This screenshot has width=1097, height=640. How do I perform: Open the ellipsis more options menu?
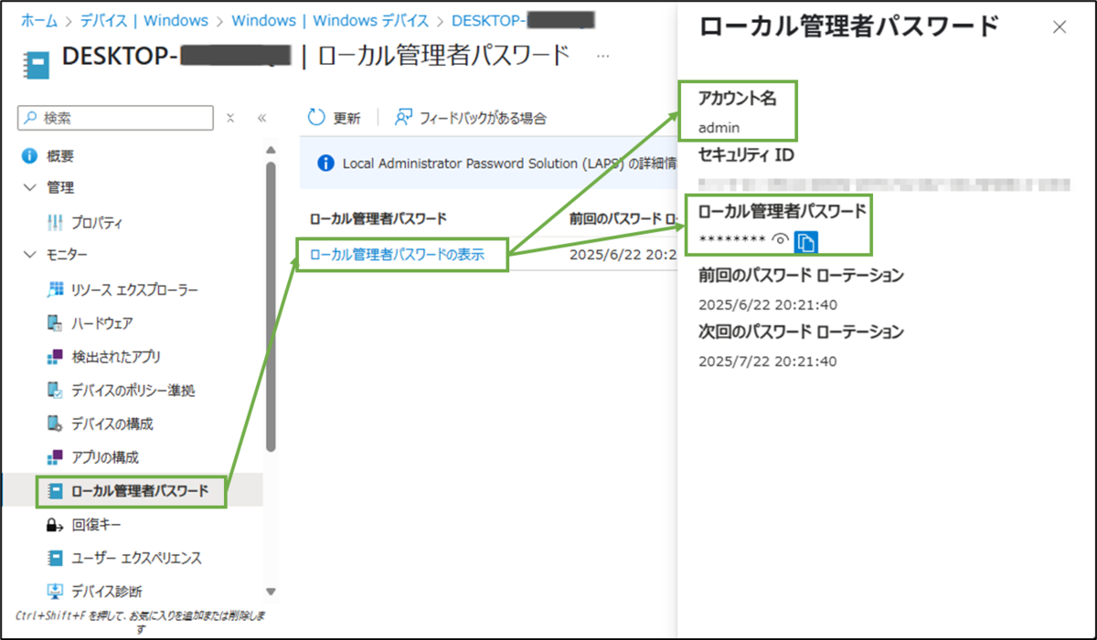point(602,57)
